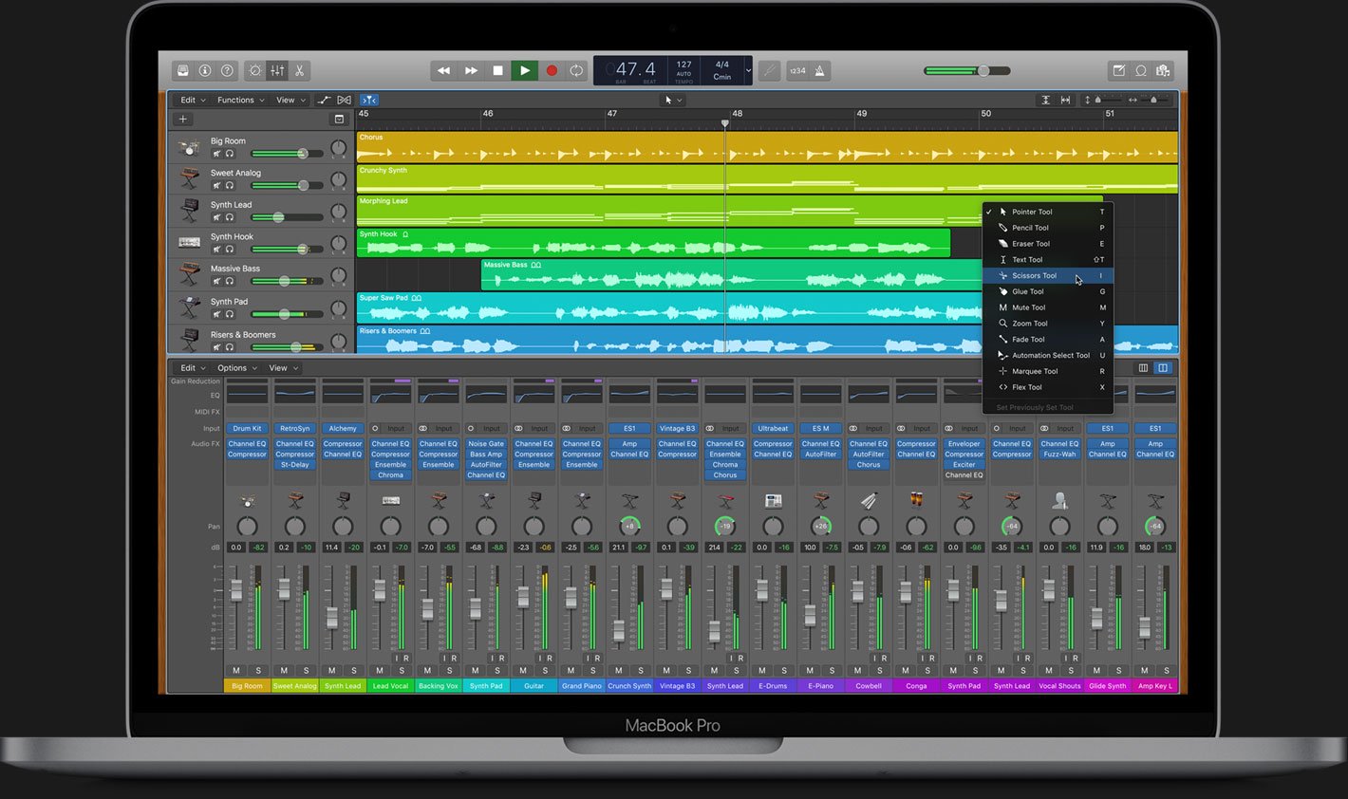This screenshot has width=1348, height=799.
Task: Select Scissors Tool from tool menu
Action: [1046, 275]
